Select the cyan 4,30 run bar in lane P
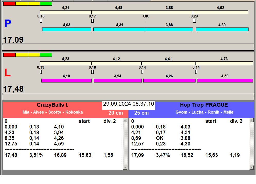Viewport: 256px width, 184px height. click(222, 30)
